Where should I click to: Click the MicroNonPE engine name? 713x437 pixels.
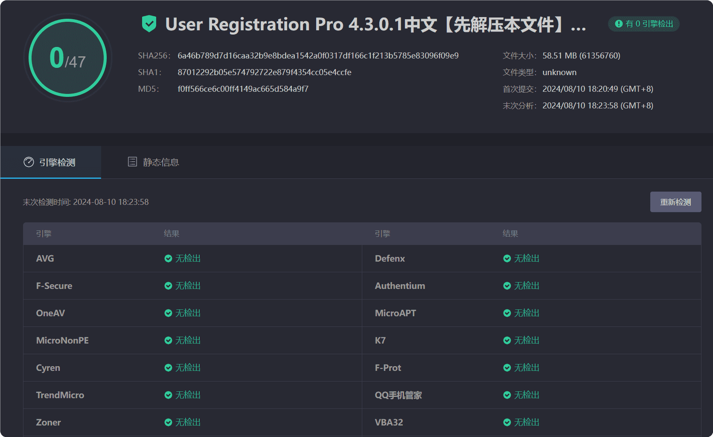click(62, 341)
